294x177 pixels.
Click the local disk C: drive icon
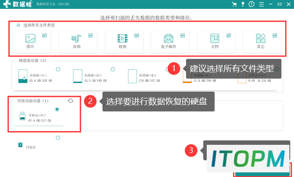(23, 76)
